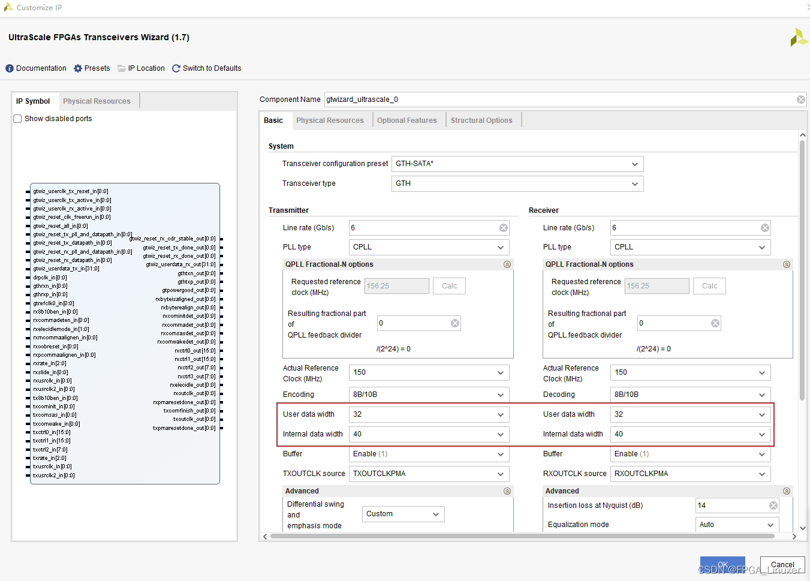Open Transmitter Internal data width dropdown
Screen dimensions: 810x581
(429, 434)
